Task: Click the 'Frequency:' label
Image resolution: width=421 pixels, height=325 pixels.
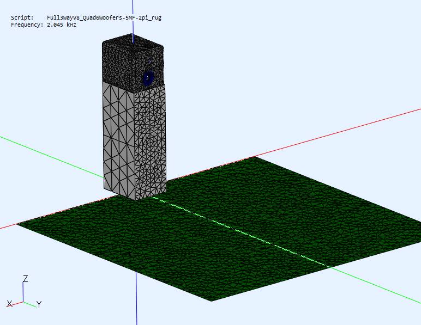Action: click(27, 25)
